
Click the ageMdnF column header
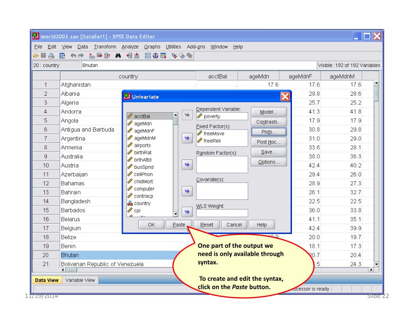[300, 76]
